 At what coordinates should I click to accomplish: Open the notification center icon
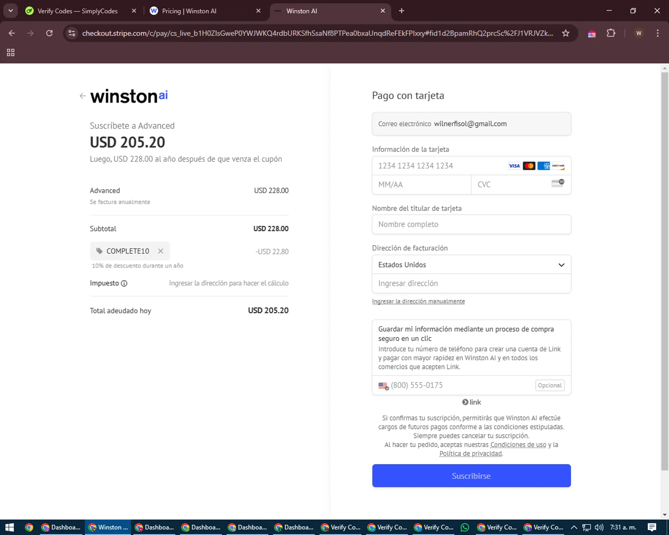652,527
